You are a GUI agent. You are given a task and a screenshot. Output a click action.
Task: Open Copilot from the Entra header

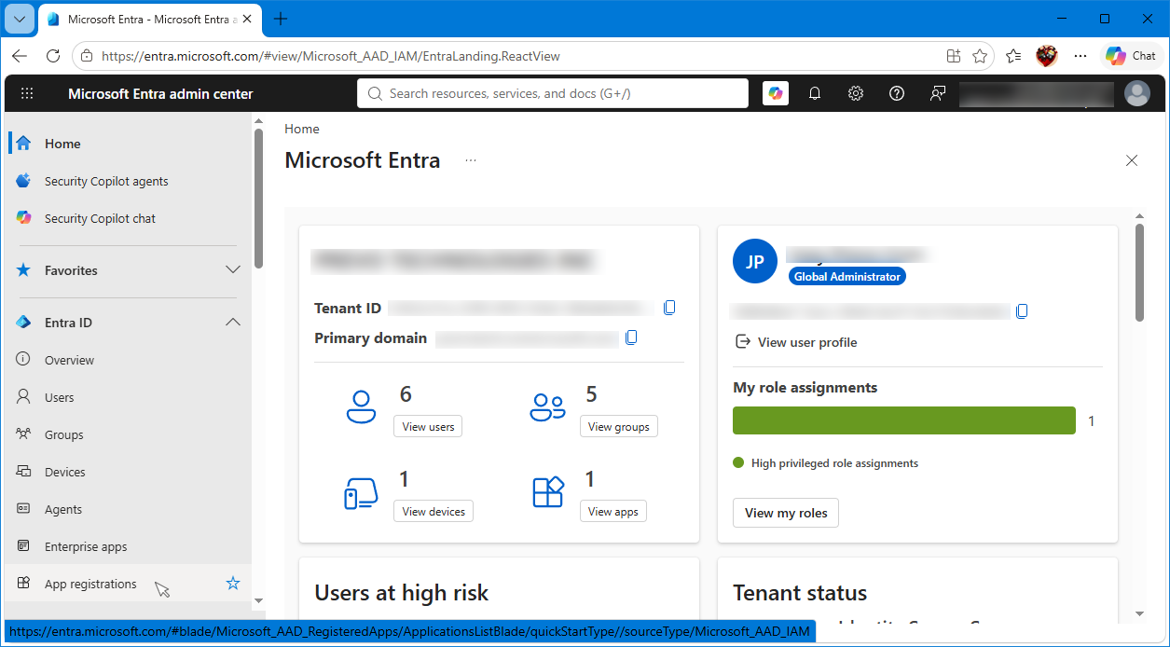point(776,93)
